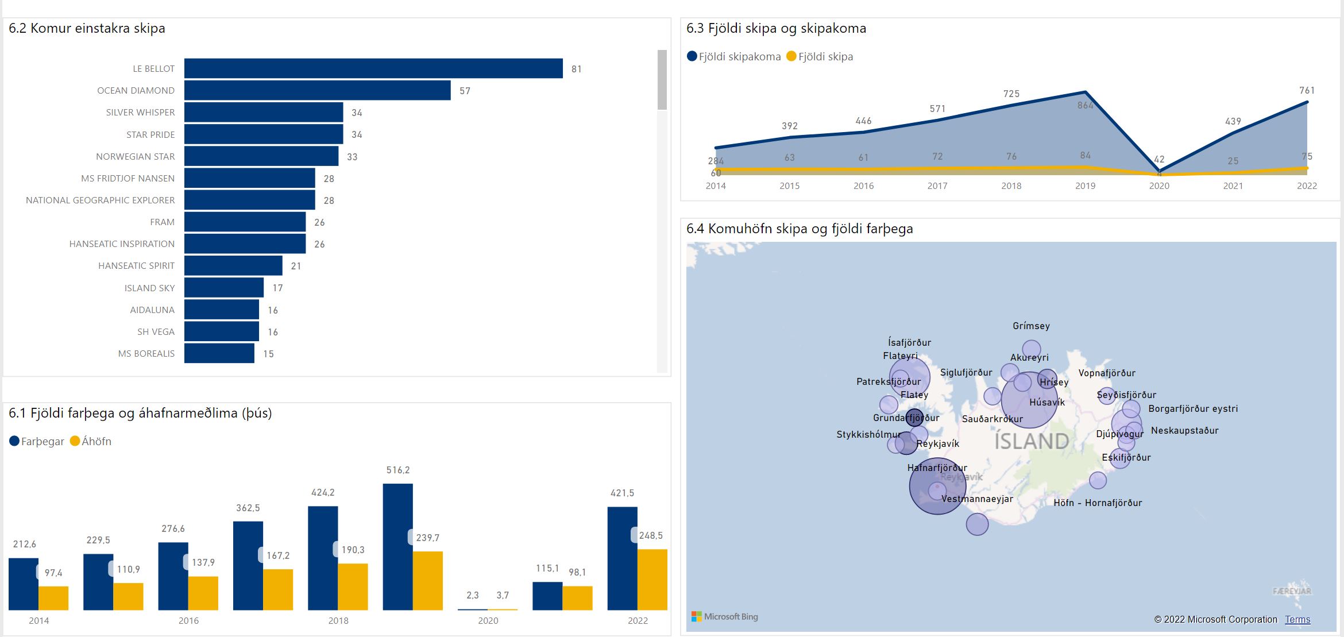Click the Microsoft Bing logo
The width and height of the screenshot is (1344, 637).
[725, 616]
